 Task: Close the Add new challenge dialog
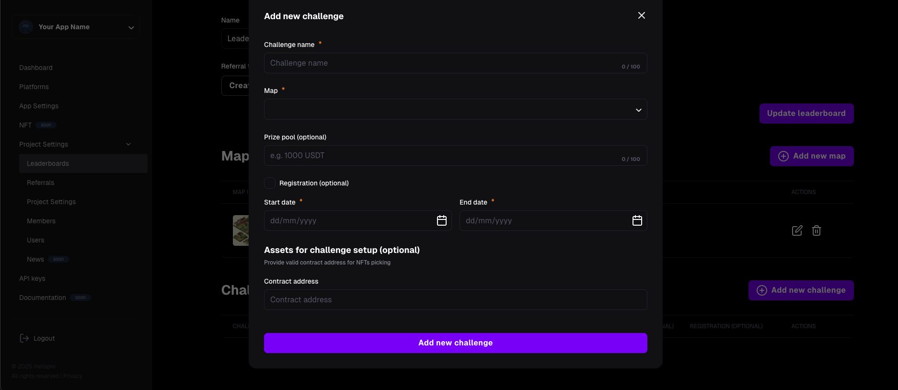click(x=641, y=15)
